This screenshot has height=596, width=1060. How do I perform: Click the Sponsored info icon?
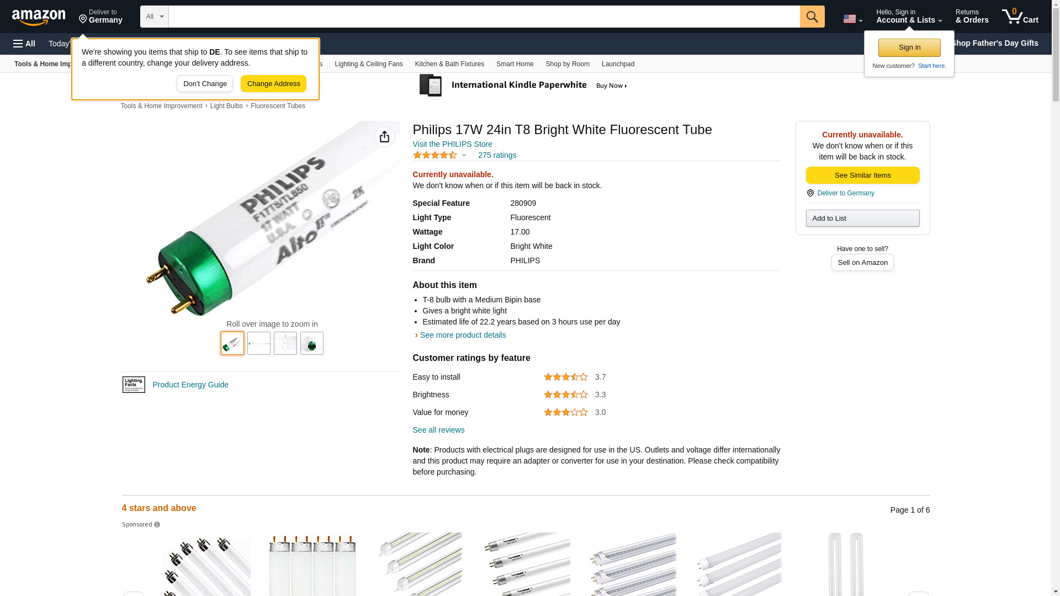[x=157, y=525]
